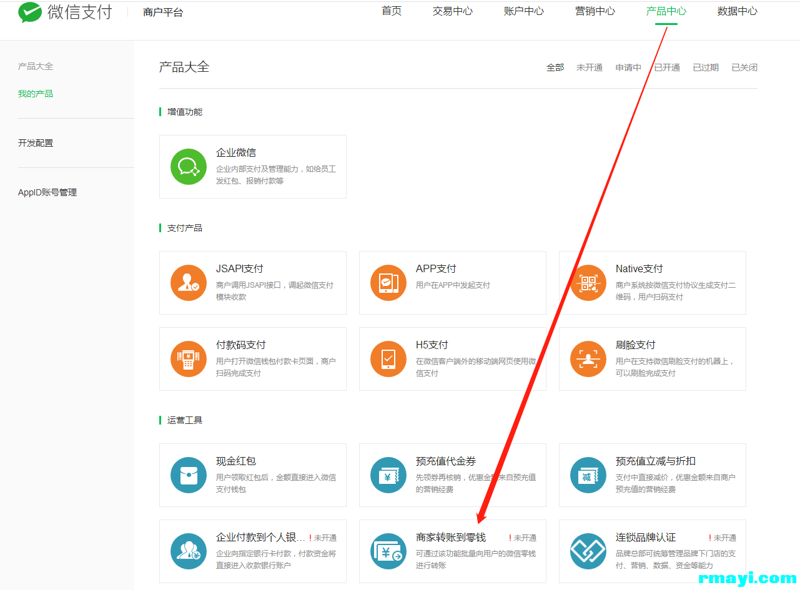Image resolution: width=800 pixels, height=590 pixels.
Task: Open 我的产品 in the sidebar
Action: [36, 94]
